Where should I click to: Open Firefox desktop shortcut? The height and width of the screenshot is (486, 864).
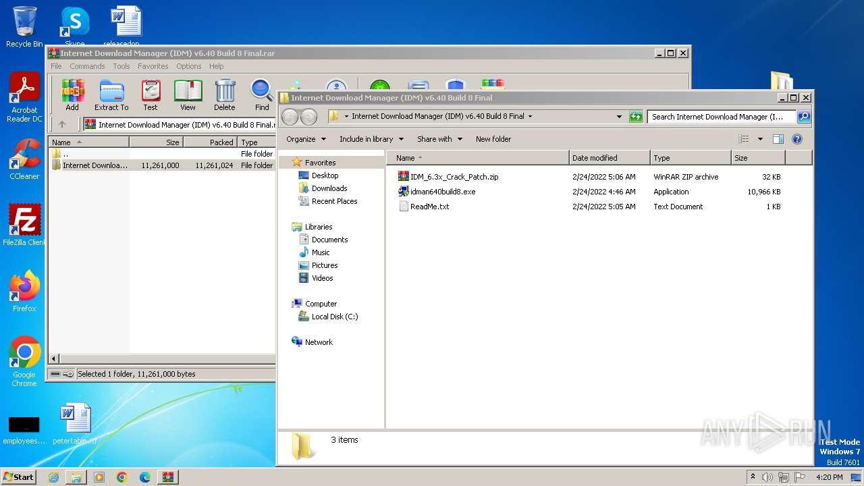tap(24, 292)
